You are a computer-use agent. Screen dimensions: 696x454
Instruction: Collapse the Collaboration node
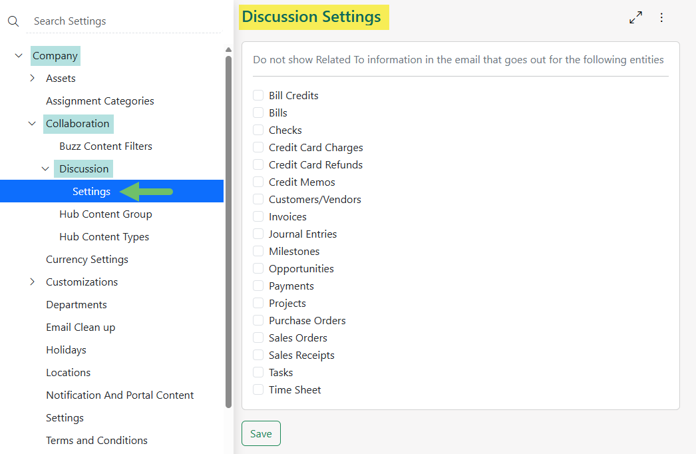32,124
